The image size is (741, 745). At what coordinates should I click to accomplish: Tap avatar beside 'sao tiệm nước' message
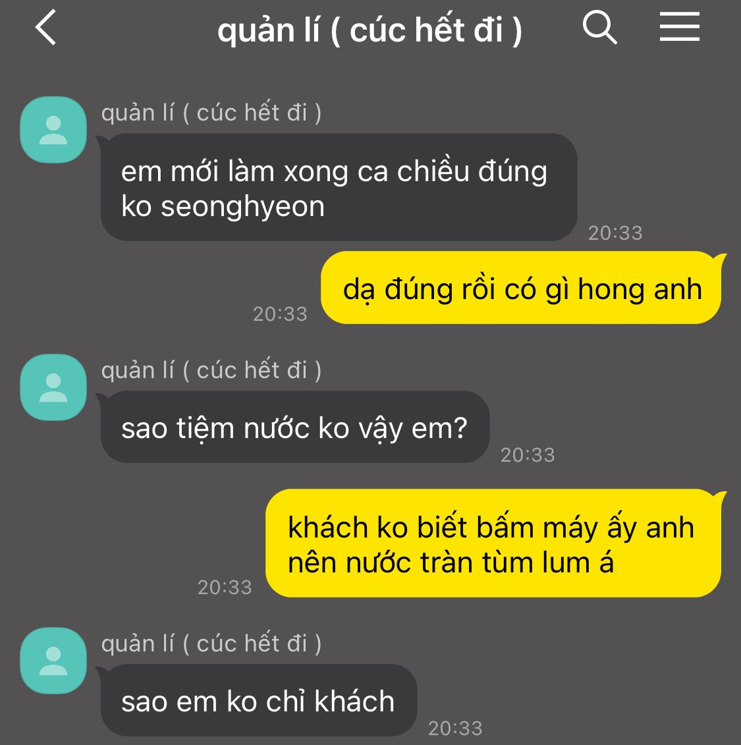pyautogui.click(x=53, y=387)
